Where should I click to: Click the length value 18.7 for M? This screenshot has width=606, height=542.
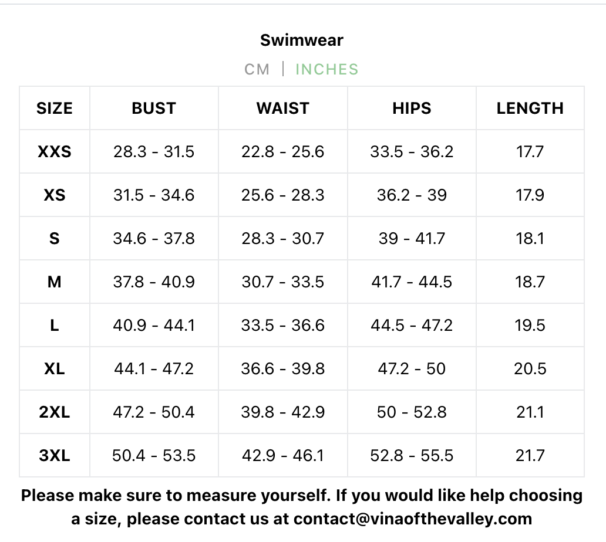530,282
